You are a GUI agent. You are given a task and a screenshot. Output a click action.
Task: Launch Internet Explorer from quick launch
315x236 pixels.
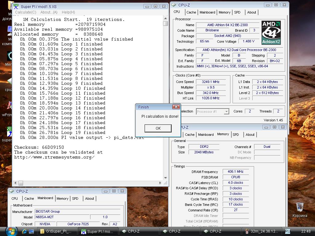point(24,232)
